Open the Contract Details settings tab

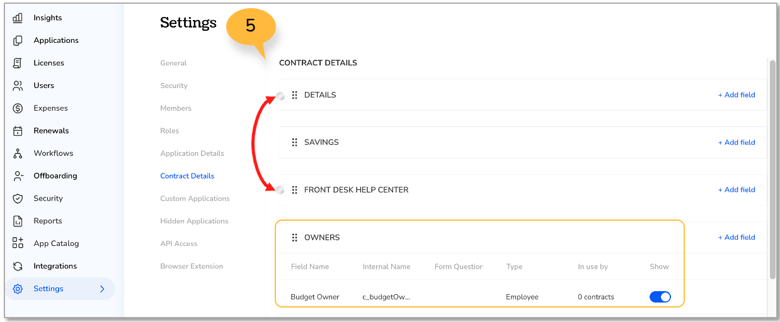click(187, 176)
